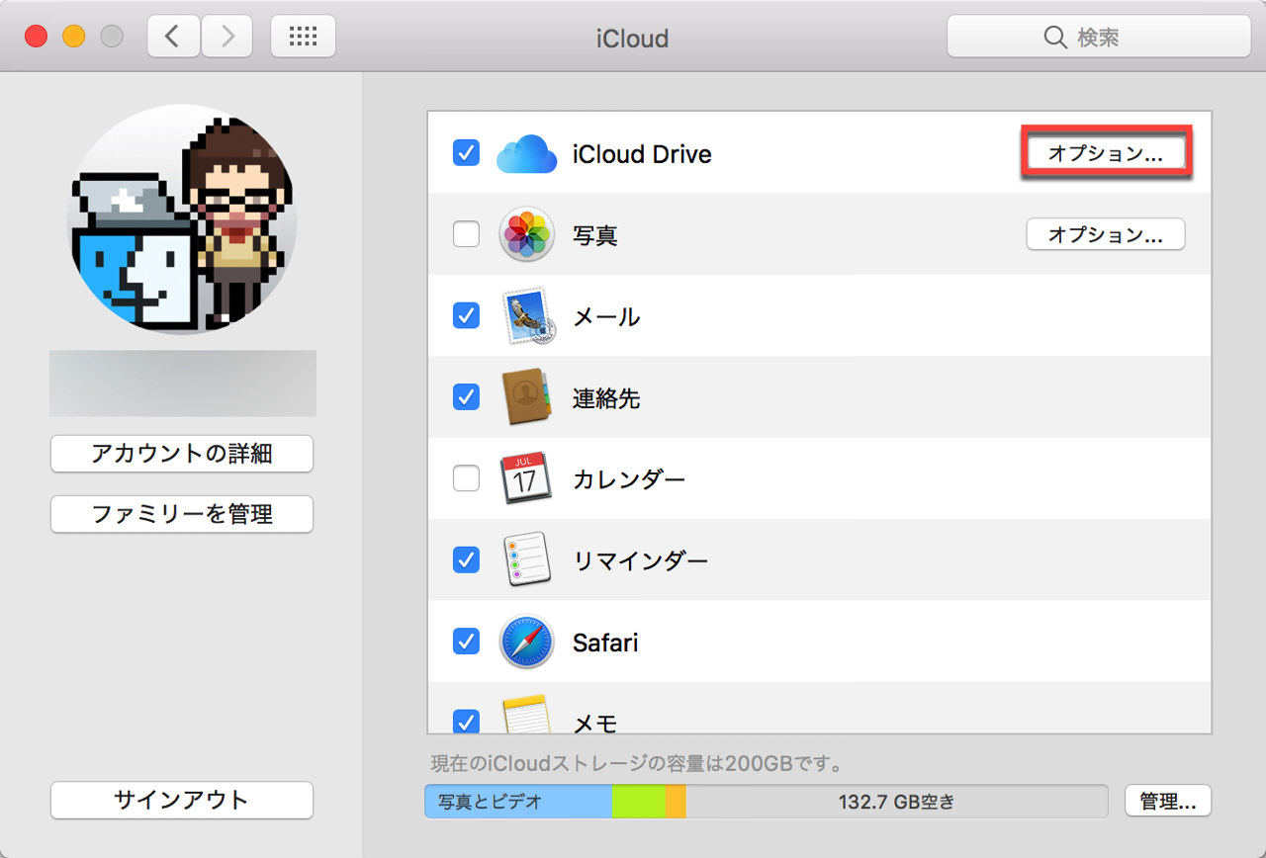Screen dimensions: 1266x858
Task: Click the yellow minimize window button
Action: [x=74, y=37]
